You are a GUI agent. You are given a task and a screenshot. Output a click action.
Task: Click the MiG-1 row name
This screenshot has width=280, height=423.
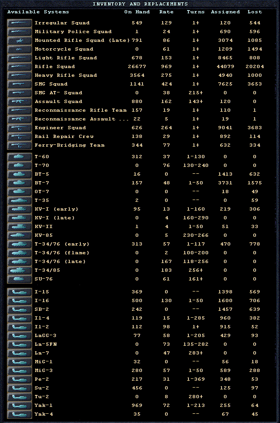pyautogui.click(x=44, y=362)
